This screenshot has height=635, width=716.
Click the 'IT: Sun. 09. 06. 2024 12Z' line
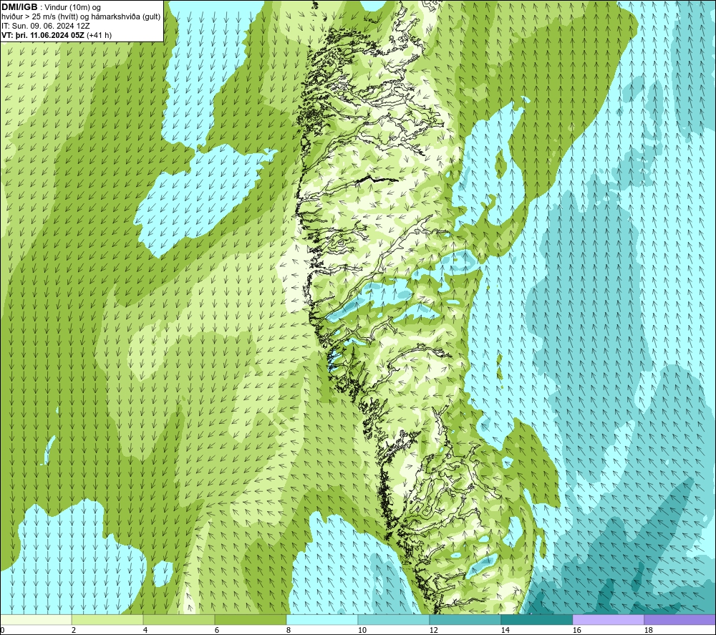(x=46, y=26)
